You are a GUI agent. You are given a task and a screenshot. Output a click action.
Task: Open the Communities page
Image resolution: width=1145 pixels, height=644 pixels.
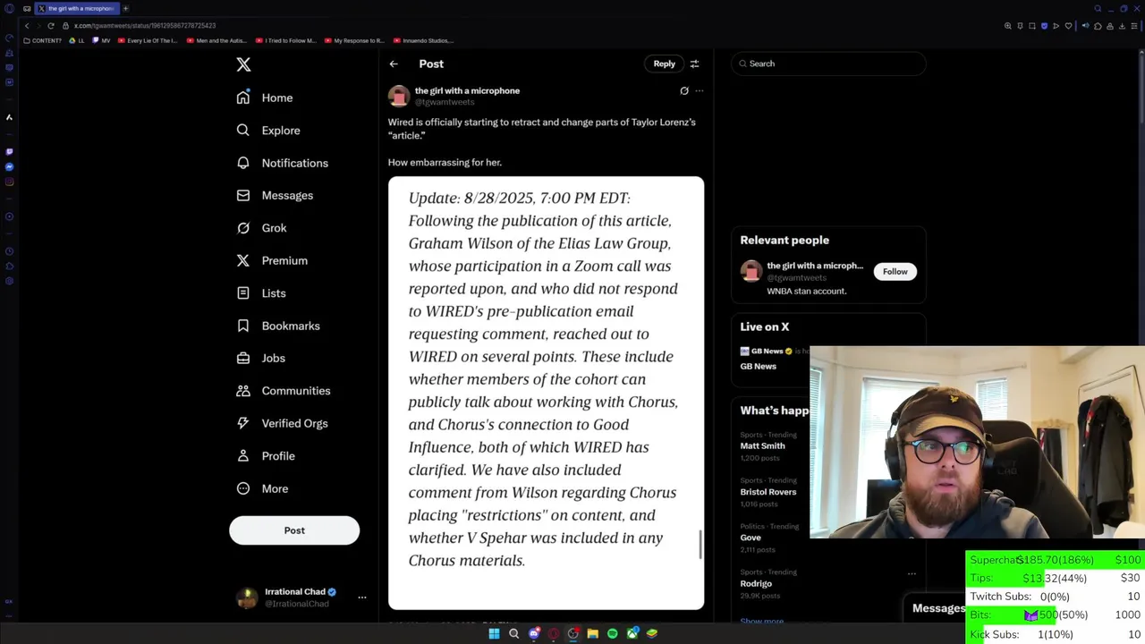click(x=284, y=391)
